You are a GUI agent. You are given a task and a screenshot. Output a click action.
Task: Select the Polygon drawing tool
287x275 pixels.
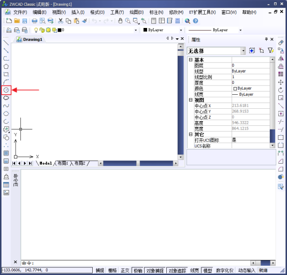click(x=6, y=66)
